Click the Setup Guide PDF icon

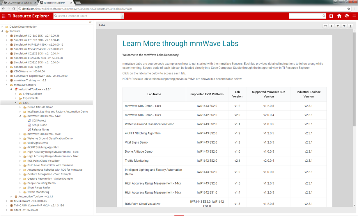tap(29, 125)
